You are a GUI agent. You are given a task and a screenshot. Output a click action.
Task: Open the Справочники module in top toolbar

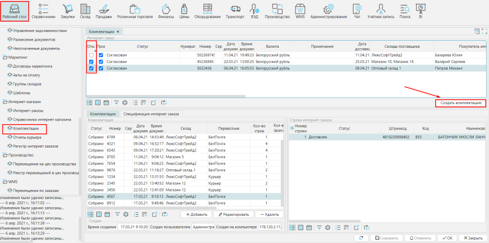(x=44, y=11)
